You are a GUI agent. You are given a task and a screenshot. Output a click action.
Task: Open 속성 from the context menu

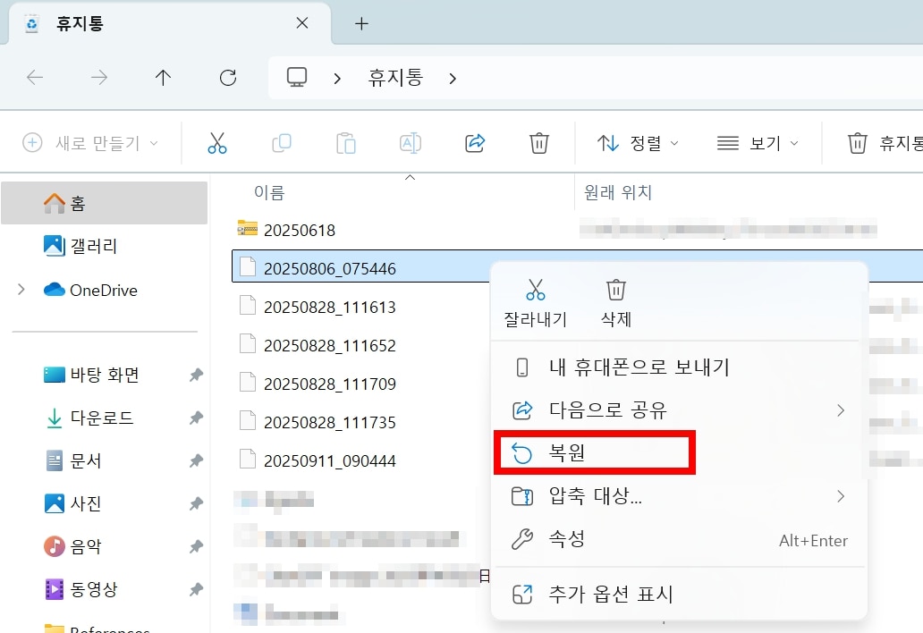(565, 539)
